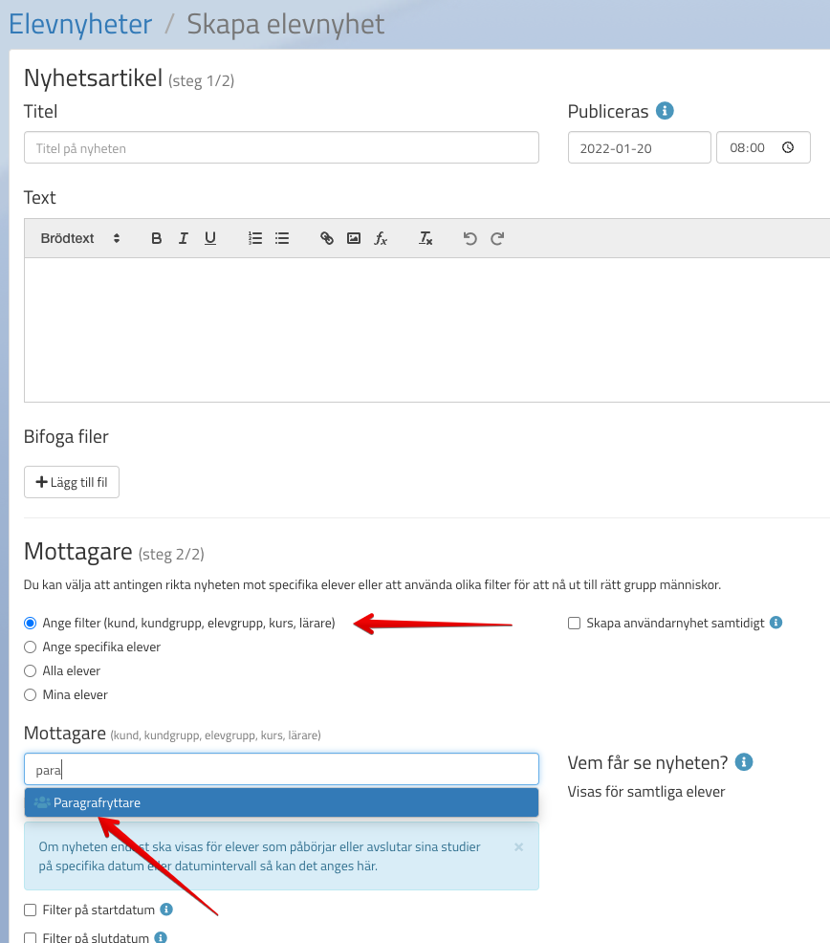Insert a bulleted list
Image resolution: width=830 pixels, height=943 pixels.
[x=282, y=238]
